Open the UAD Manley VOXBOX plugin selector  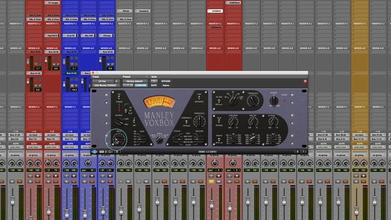(106, 86)
